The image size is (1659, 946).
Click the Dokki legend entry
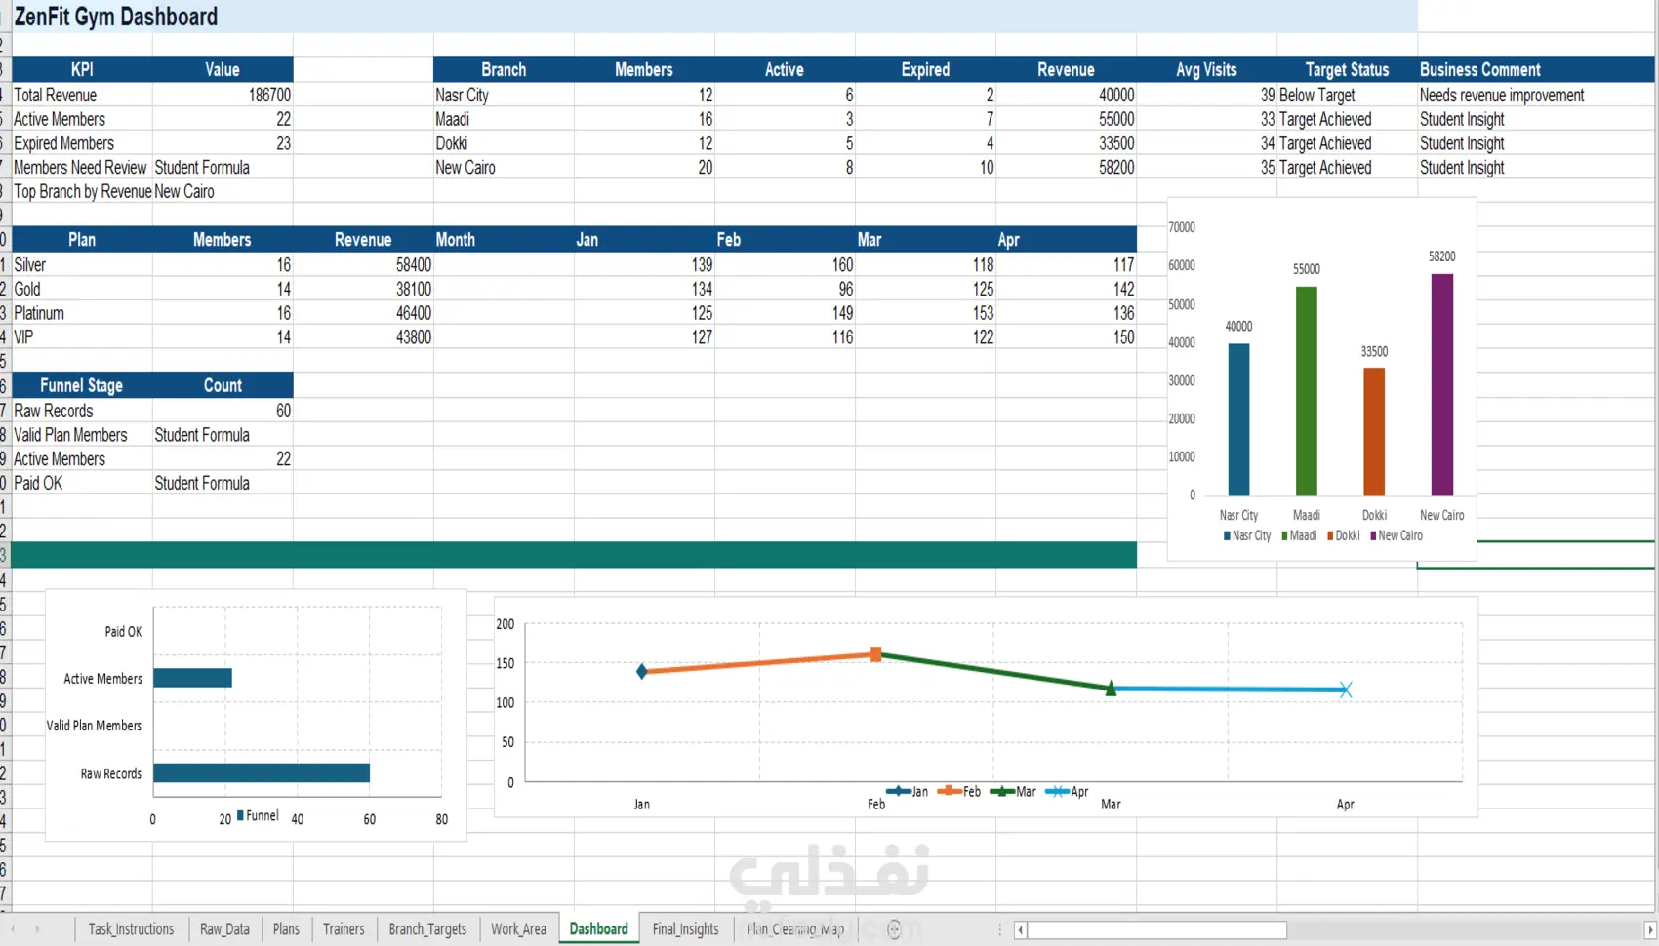(1344, 535)
